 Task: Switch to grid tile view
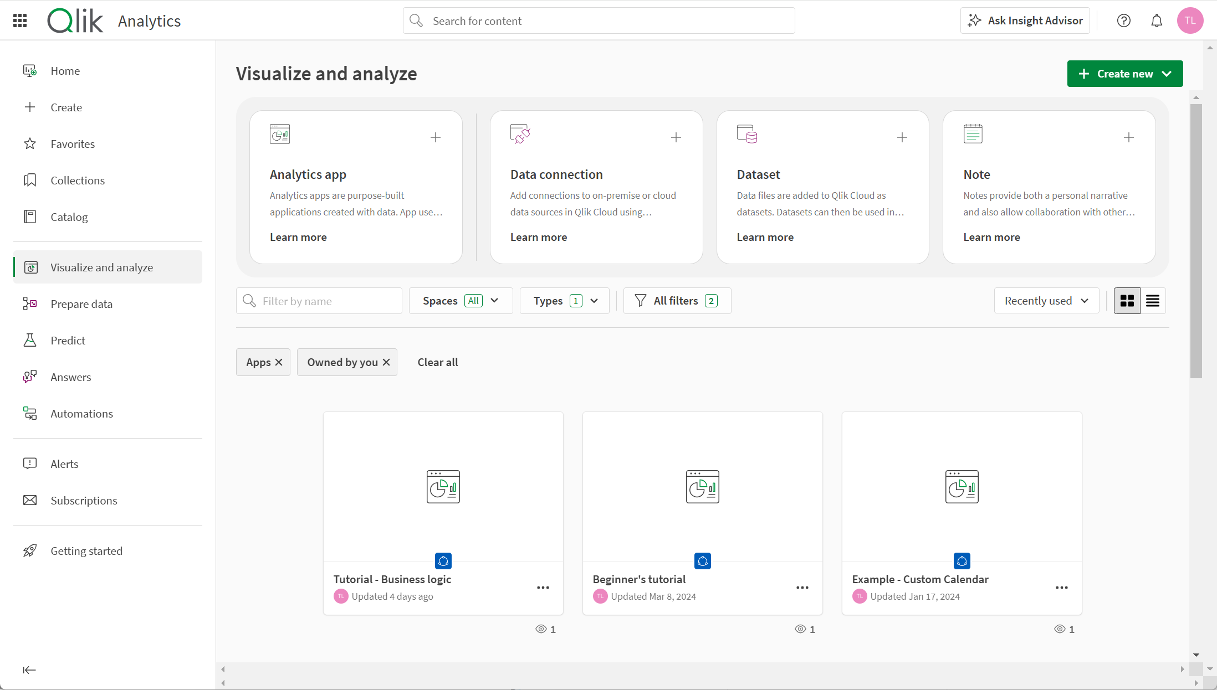[1127, 301]
